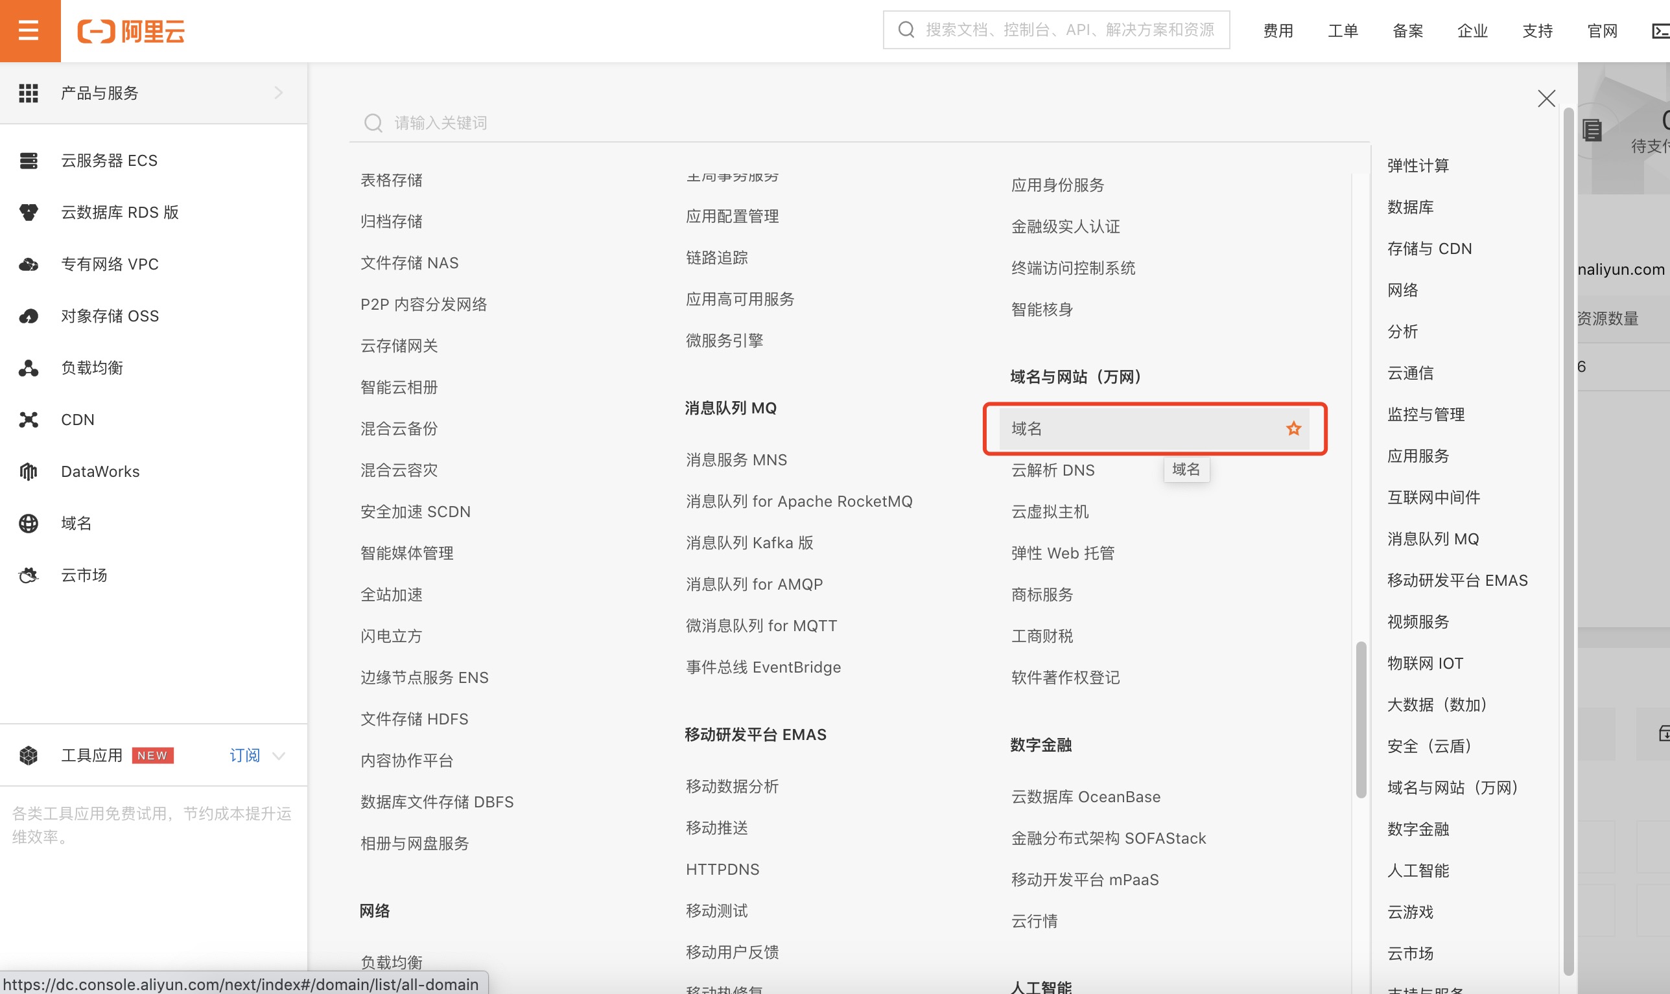Expand the 产品与服务 chevron

click(279, 93)
